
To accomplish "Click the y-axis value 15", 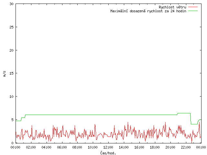I will click(12, 73).
